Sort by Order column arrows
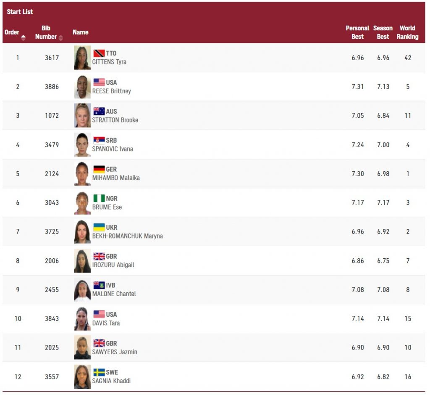The image size is (430, 395). click(23, 37)
